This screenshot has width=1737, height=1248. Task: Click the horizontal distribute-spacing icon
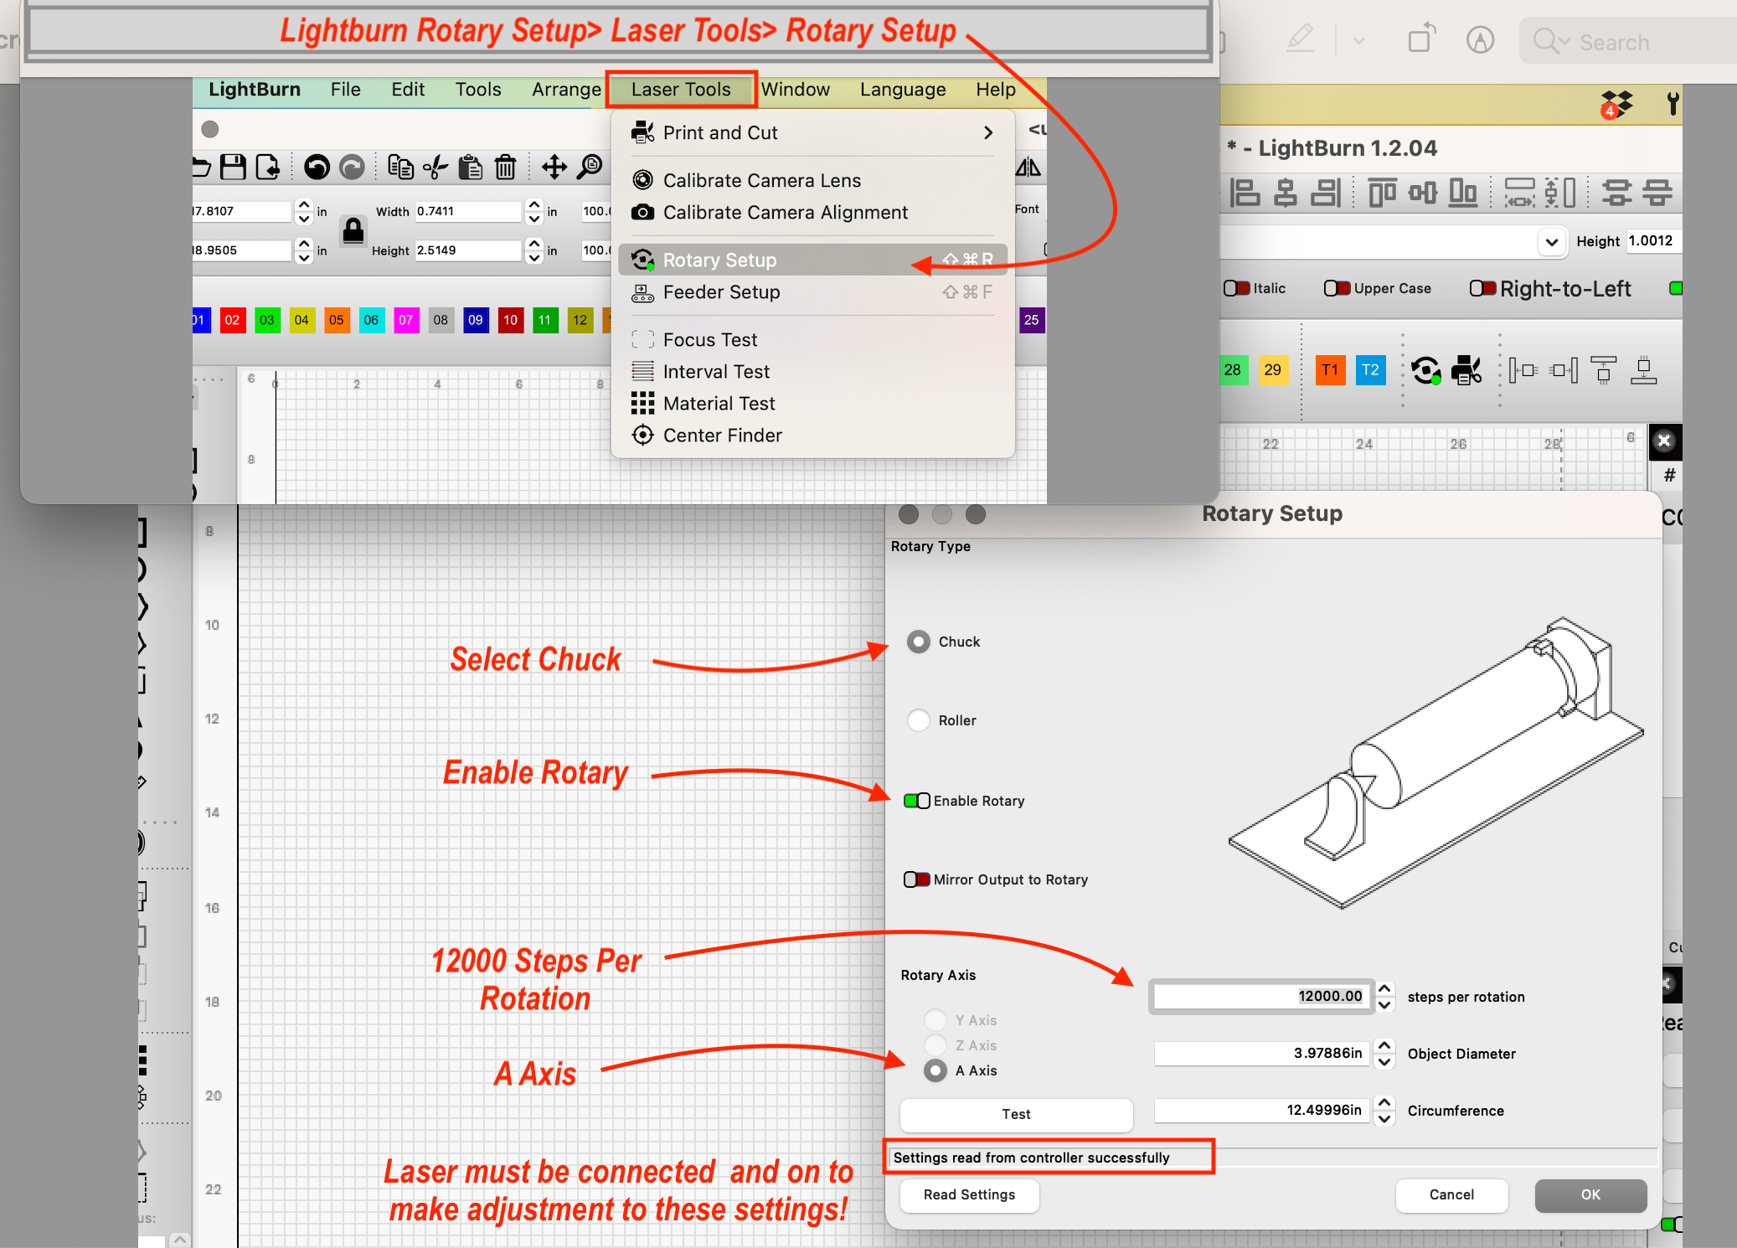coord(1520,193)
